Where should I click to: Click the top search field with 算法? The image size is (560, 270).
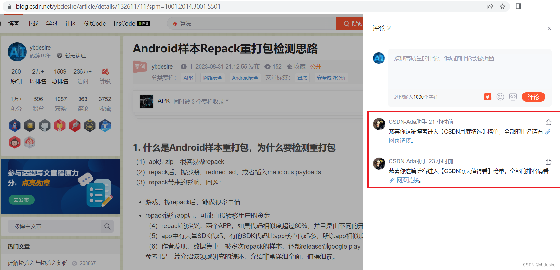[x=252, y=23]
